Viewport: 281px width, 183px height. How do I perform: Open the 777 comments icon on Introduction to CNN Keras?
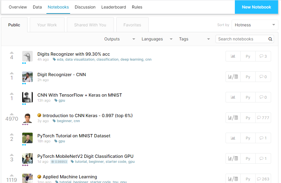(x=263, y=117)
